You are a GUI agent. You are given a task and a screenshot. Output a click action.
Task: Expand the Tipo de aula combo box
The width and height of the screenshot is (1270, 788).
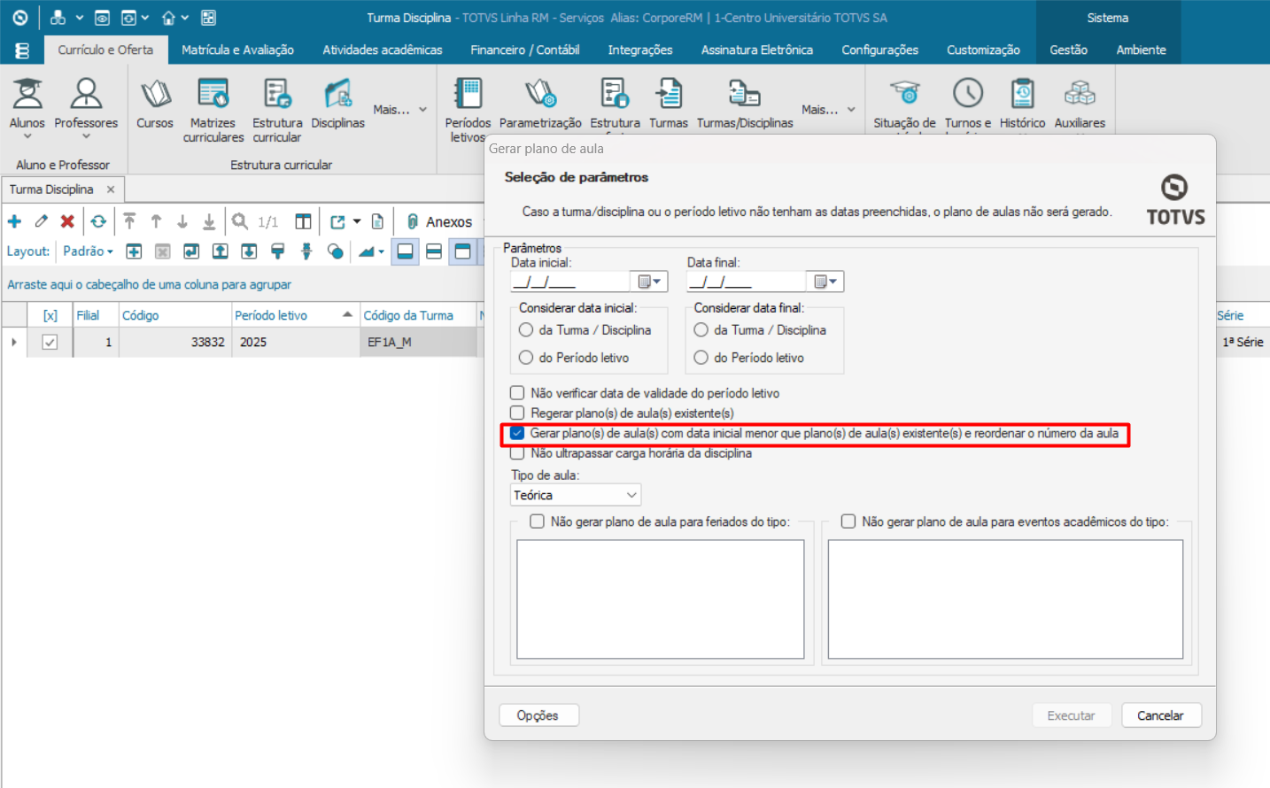[631, 495]
